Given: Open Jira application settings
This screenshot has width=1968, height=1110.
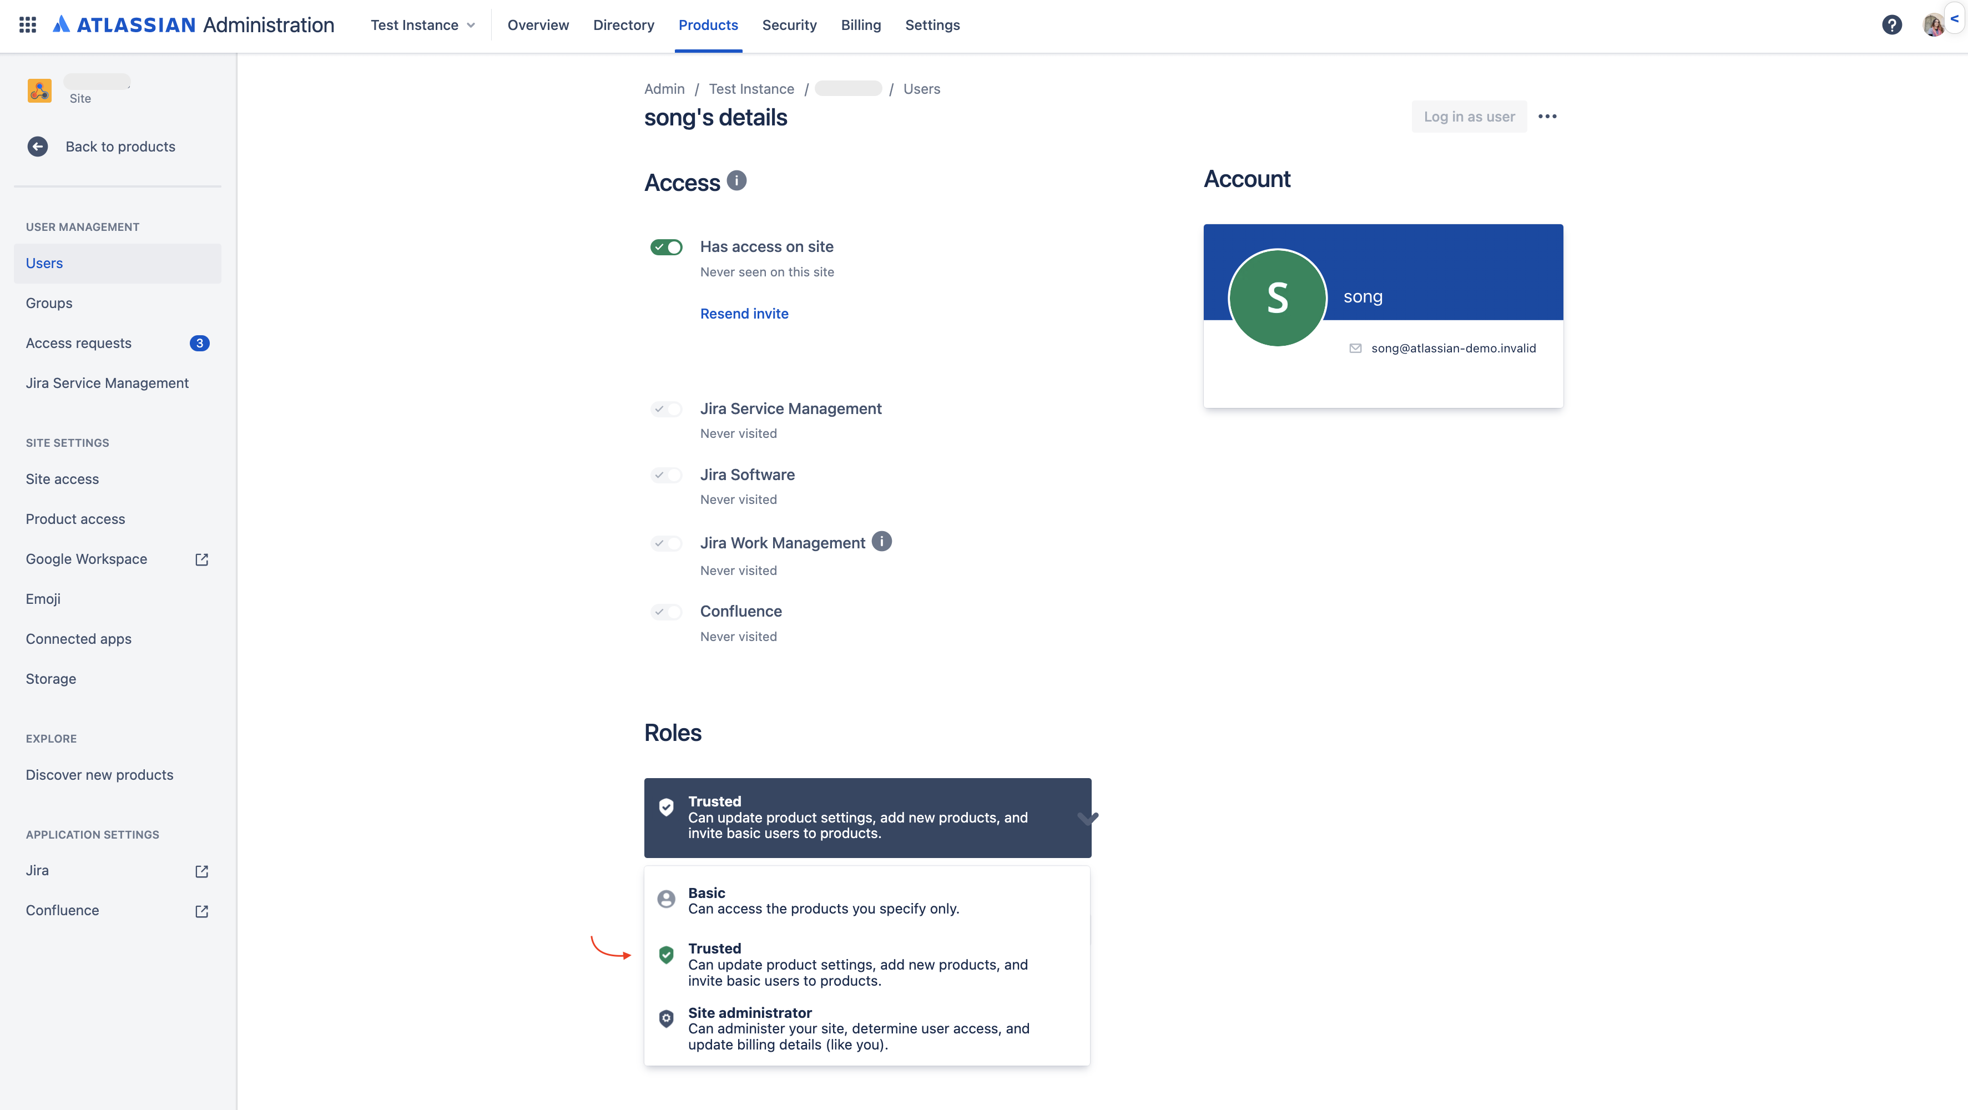Looking at the screenshot, I should coord(118,871).
